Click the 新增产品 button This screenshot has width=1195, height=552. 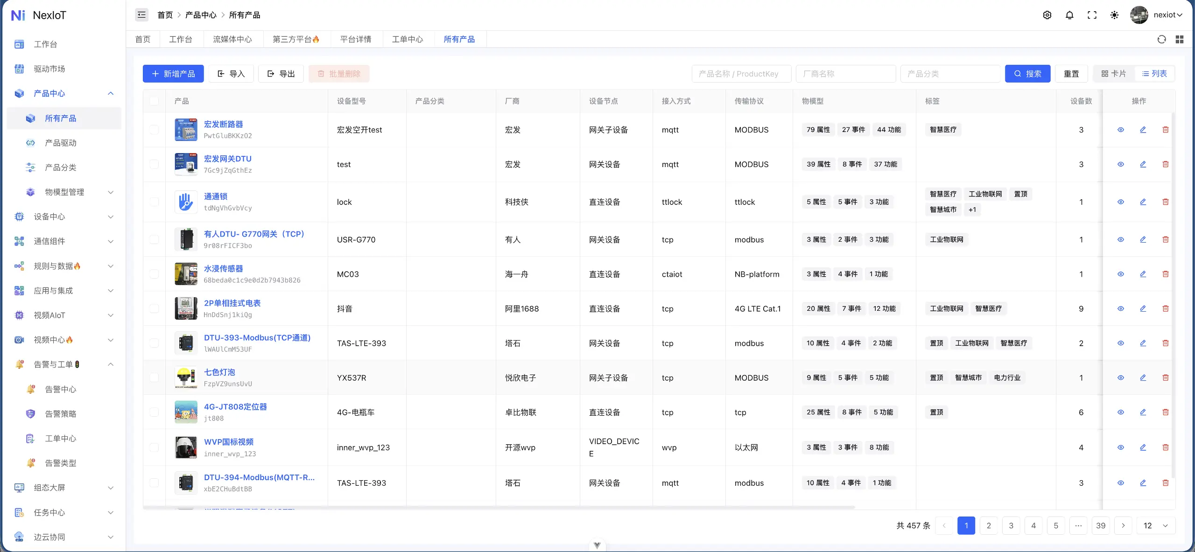click(173, 74)
